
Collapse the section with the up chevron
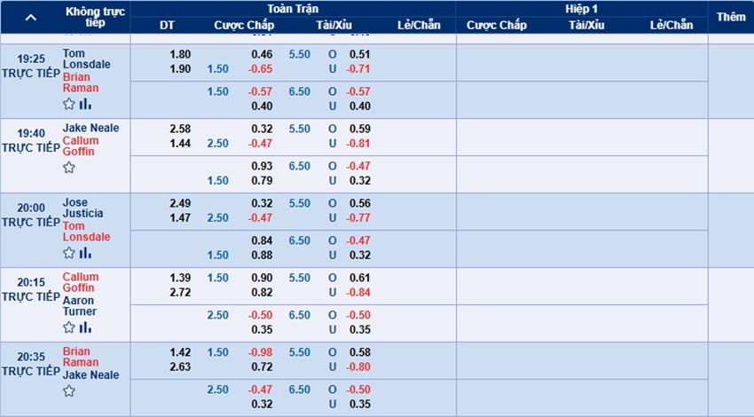31,18
